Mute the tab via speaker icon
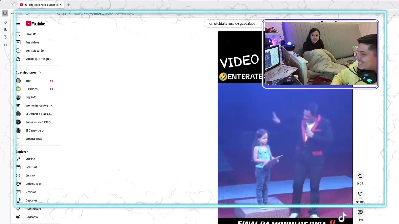This screenshot has height=224, width=399. tap(26, 5)
